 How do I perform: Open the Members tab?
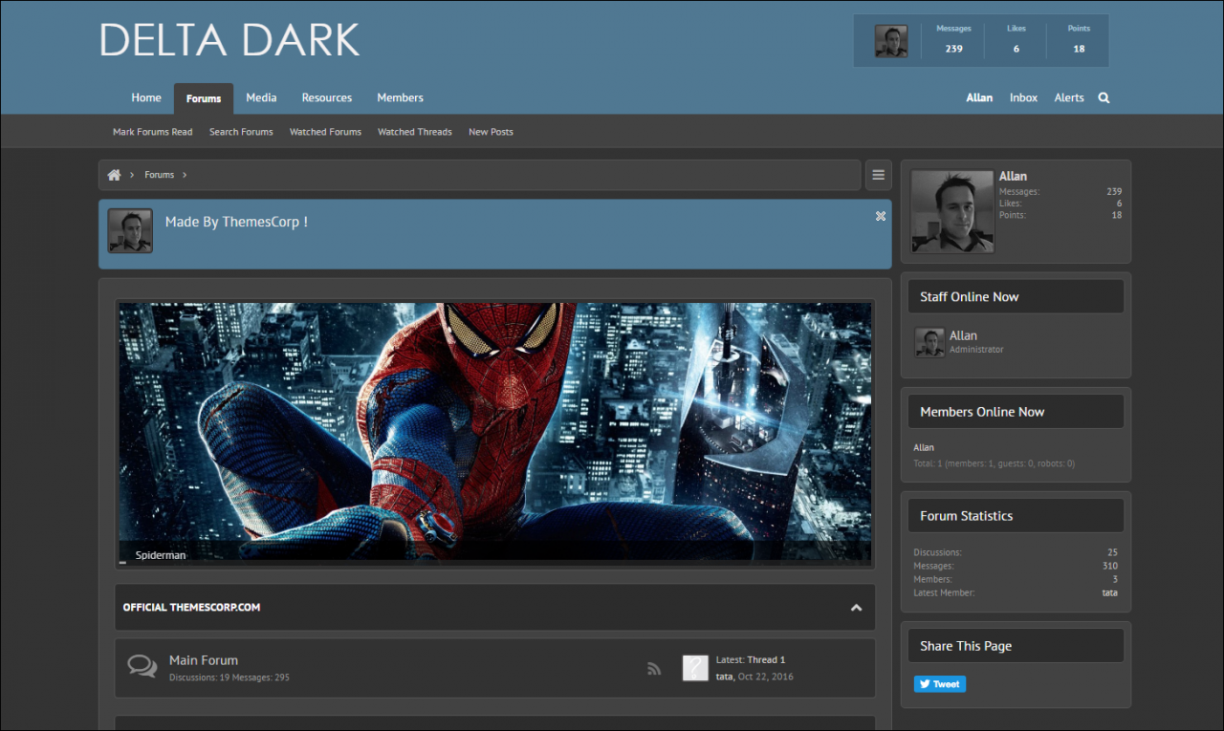[x=400, y=97]
